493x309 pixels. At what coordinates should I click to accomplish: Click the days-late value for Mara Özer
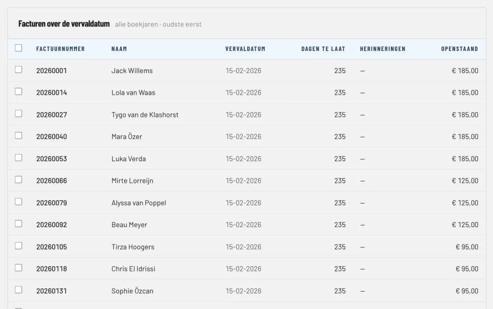click(340, 137)
